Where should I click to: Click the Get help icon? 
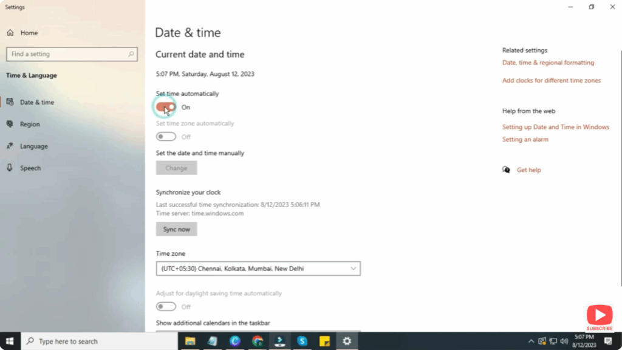(x=506, y=170)
